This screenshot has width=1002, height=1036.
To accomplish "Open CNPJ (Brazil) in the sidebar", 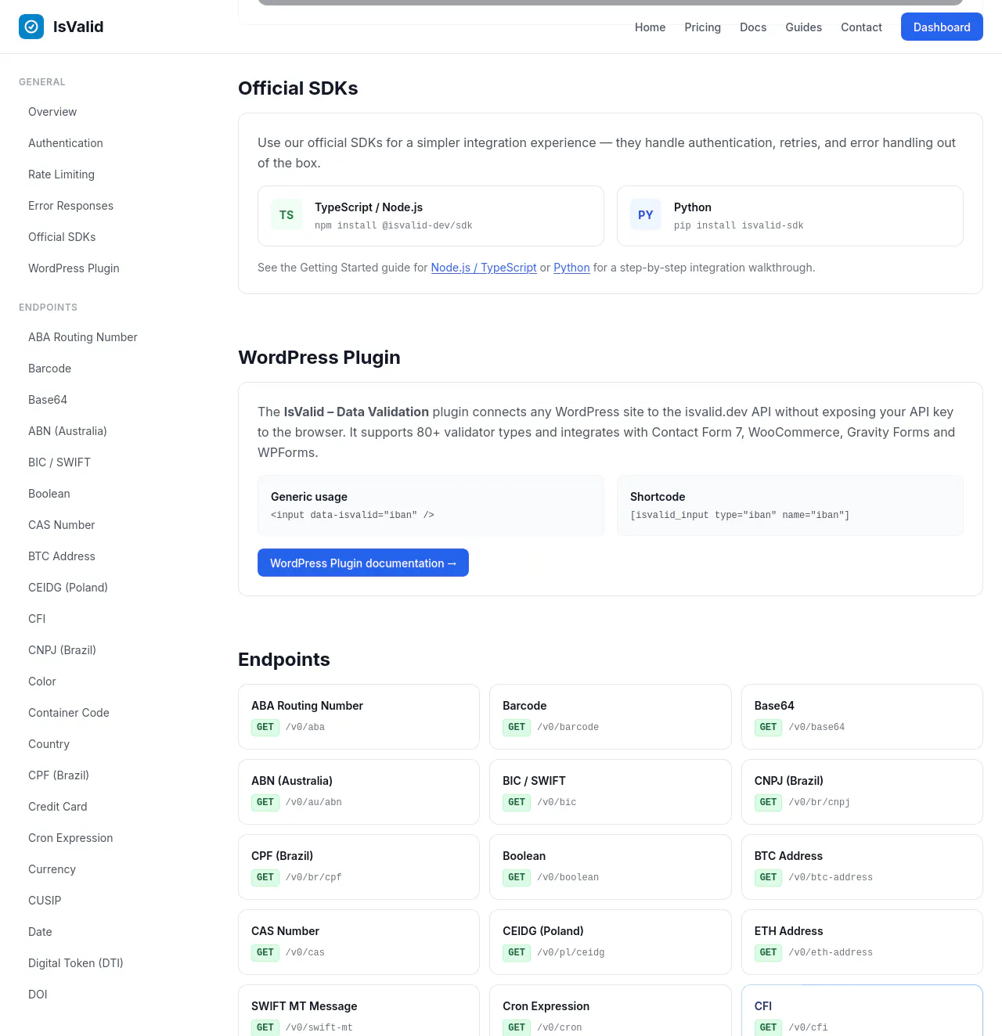I will (x=62, y=650).
